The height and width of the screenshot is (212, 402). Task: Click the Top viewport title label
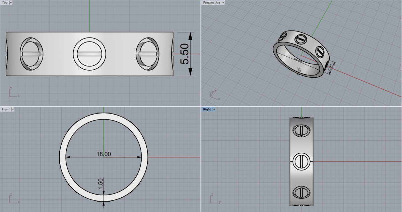[5, 2]
